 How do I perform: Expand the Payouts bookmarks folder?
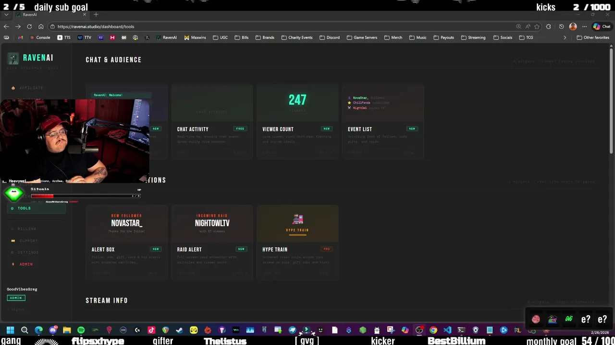point(443,37)
